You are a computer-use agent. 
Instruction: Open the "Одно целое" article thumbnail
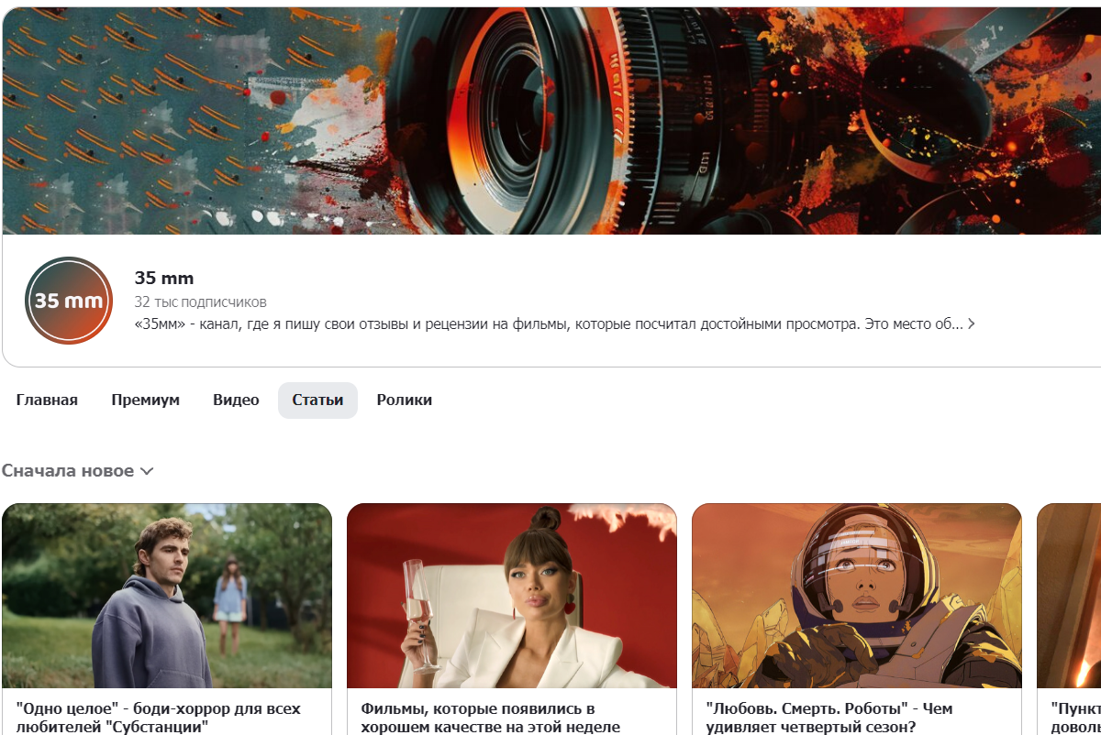pyautogui.click(x=167, y=596)
